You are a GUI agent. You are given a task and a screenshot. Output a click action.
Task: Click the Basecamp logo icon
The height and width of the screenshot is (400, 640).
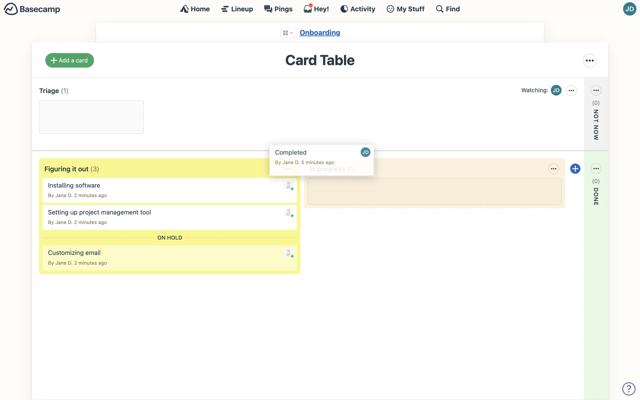tap(11, 9)
